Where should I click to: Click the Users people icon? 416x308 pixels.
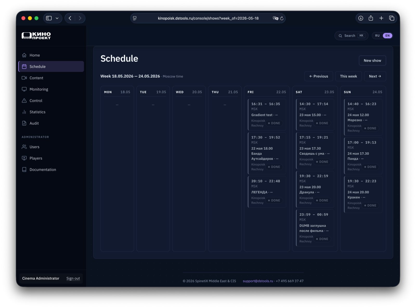pyautogui.click(x=24, y=147)
